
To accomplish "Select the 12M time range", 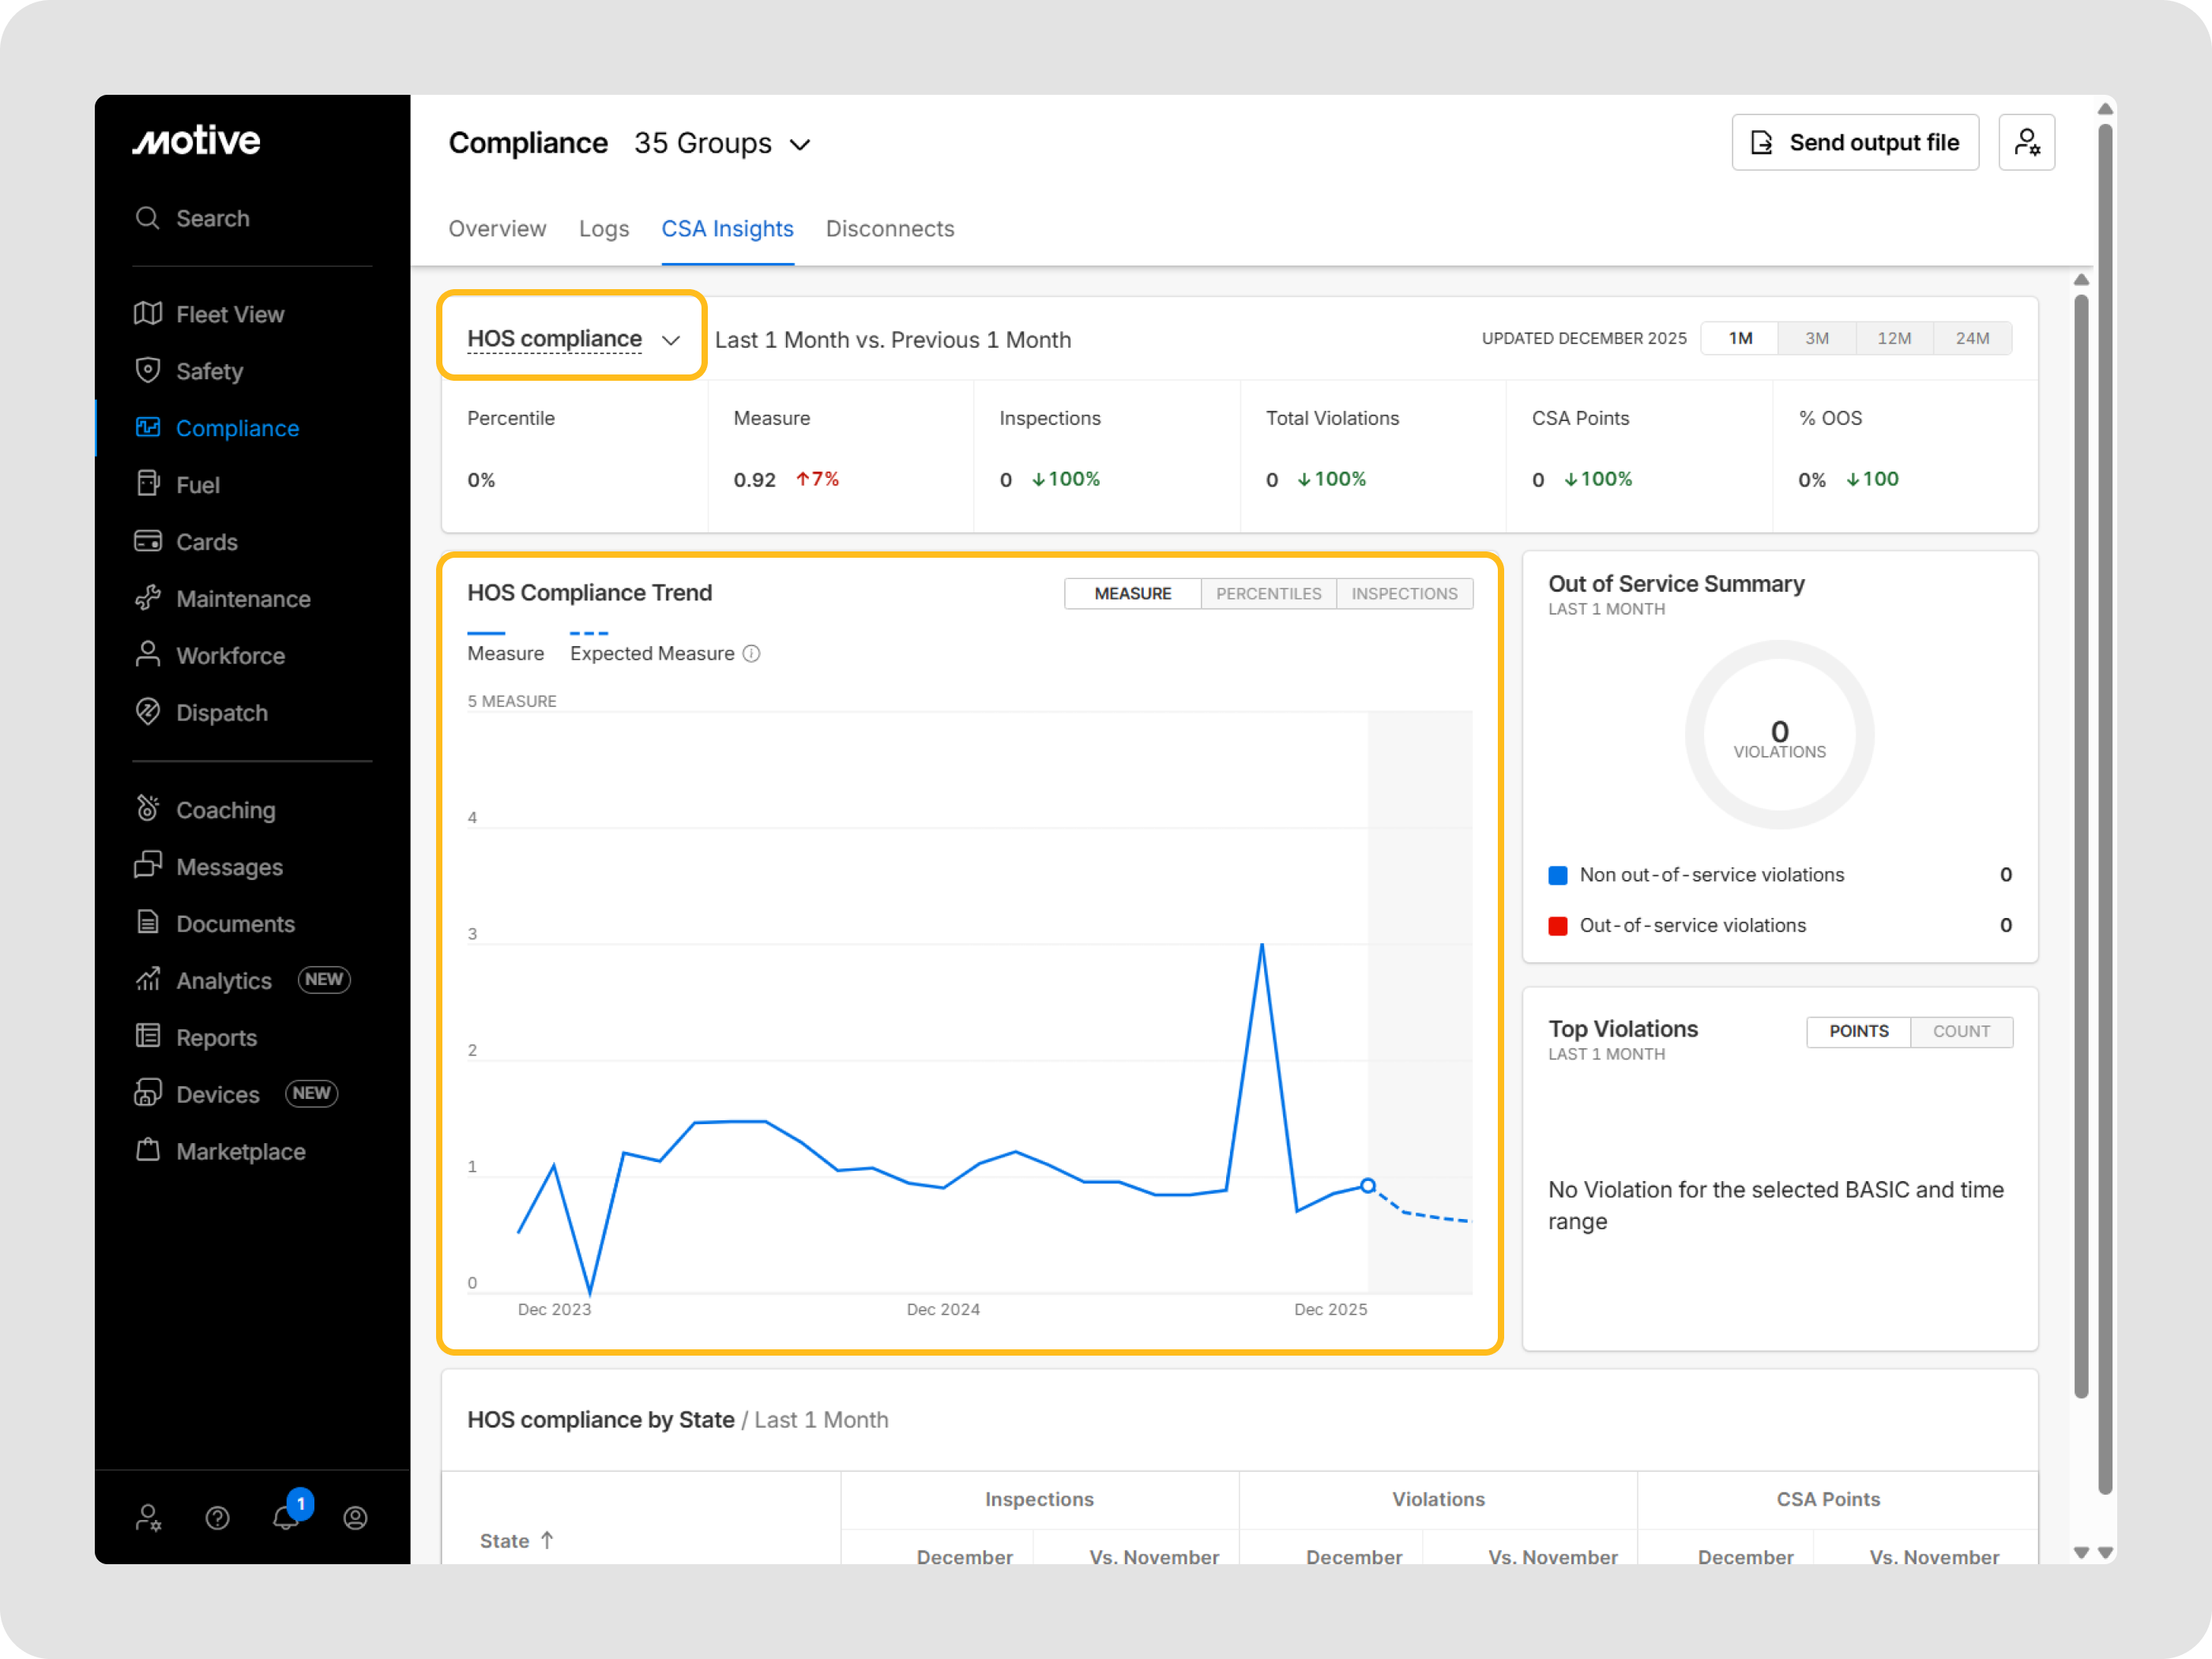I will pos(1893,339).
